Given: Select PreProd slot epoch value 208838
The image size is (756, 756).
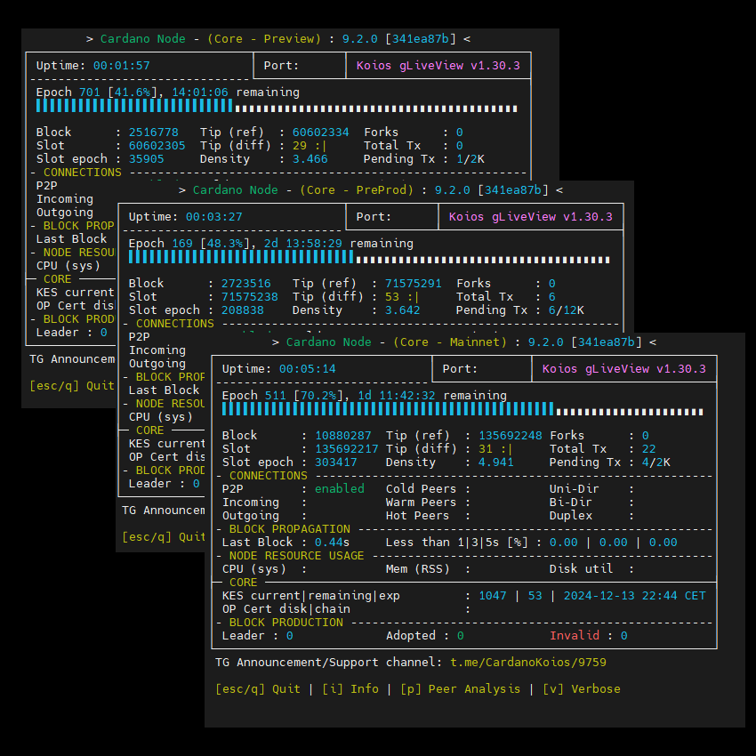Looking at the screenshot, I should click(243, 310).
